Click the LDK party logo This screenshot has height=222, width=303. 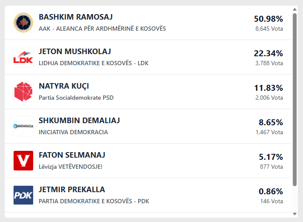[23, 57]
